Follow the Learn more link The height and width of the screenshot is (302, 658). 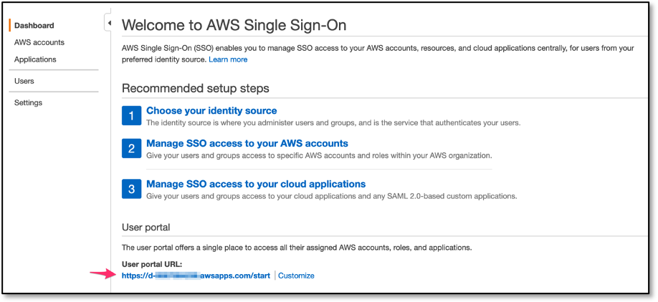pyautogui.click(x=228, y=59)
